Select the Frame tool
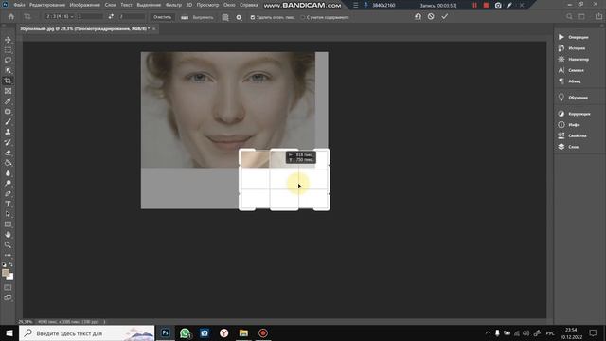The image size is (606, 341). pyautogui.click(x=8, y=91)
